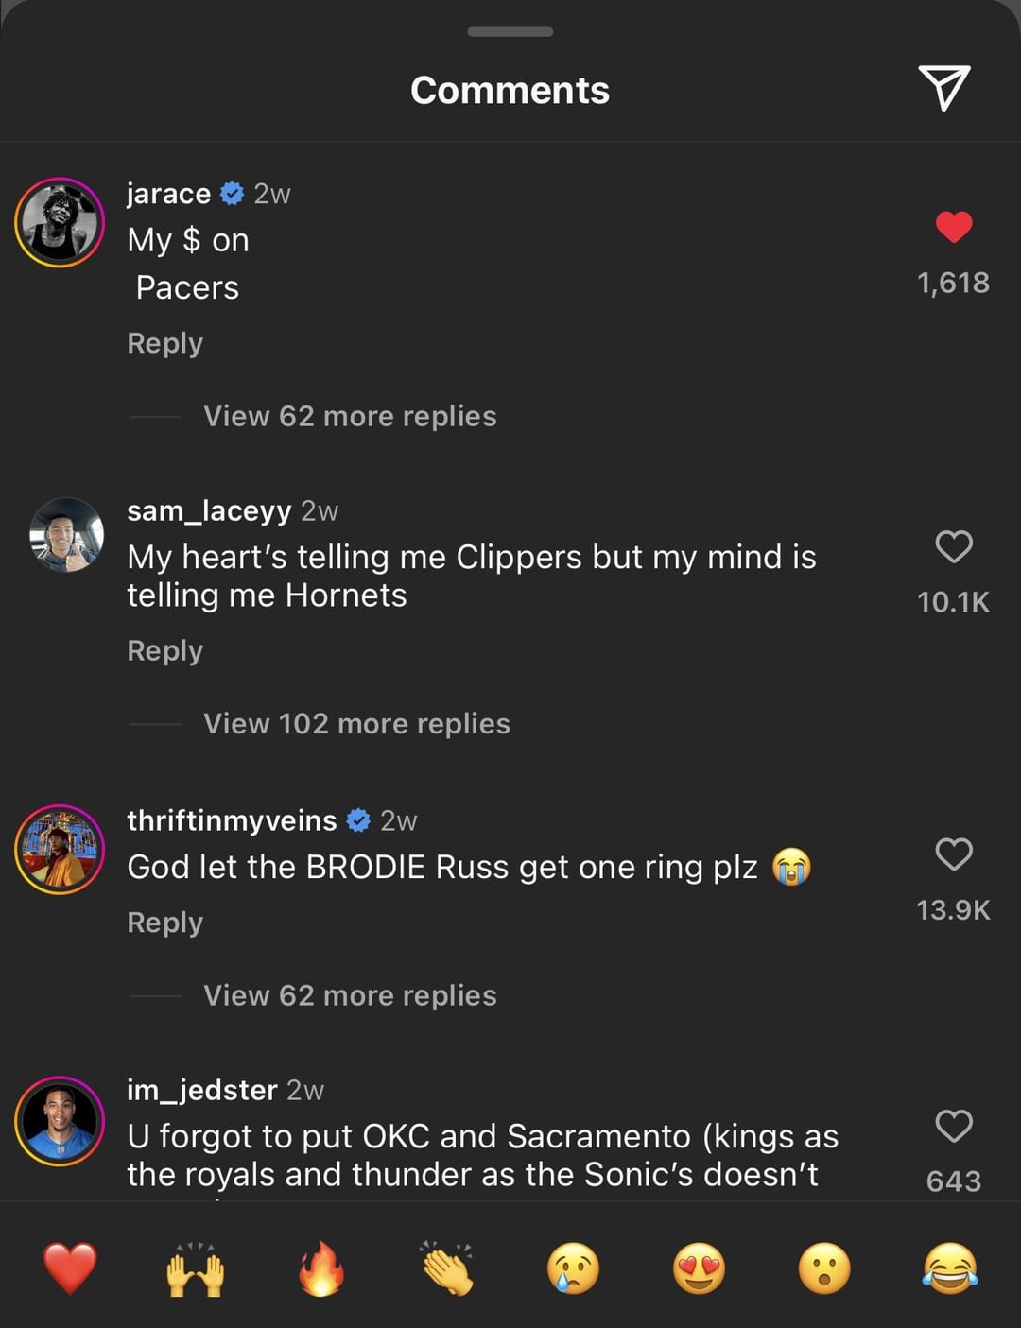This screenshot has width=1021, height=1328.
Task: Expand 62 more replies under jarace
Action: [x=350, y=416]
